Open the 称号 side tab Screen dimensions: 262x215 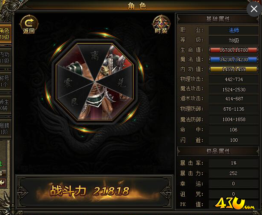pyautogui.click(x=5, y=81)
